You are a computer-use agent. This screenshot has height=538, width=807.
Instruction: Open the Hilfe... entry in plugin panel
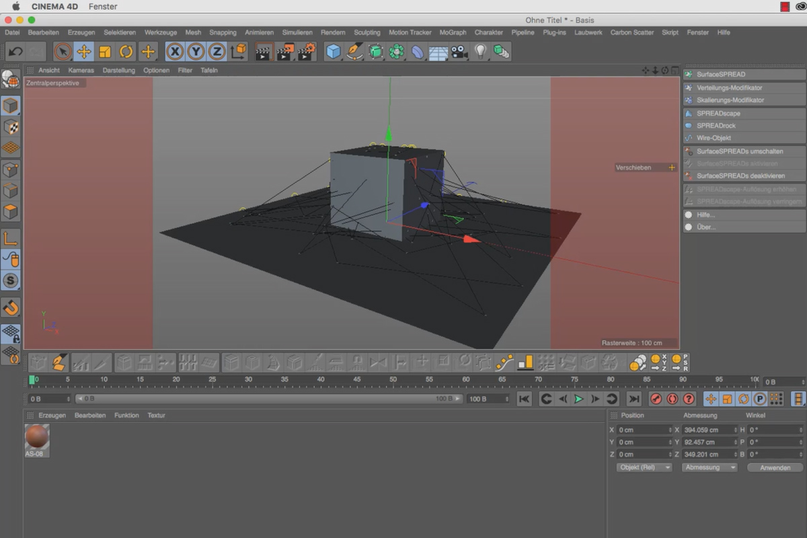(744, 215)
